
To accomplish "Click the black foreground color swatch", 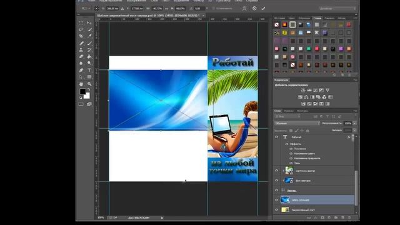I will click(x=82, y=91).
